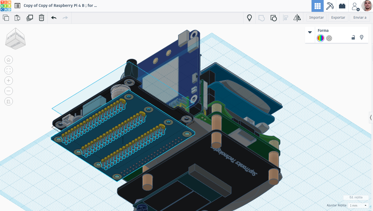
Task: Select the teal GPIO header board
Action: coord(123,136)
